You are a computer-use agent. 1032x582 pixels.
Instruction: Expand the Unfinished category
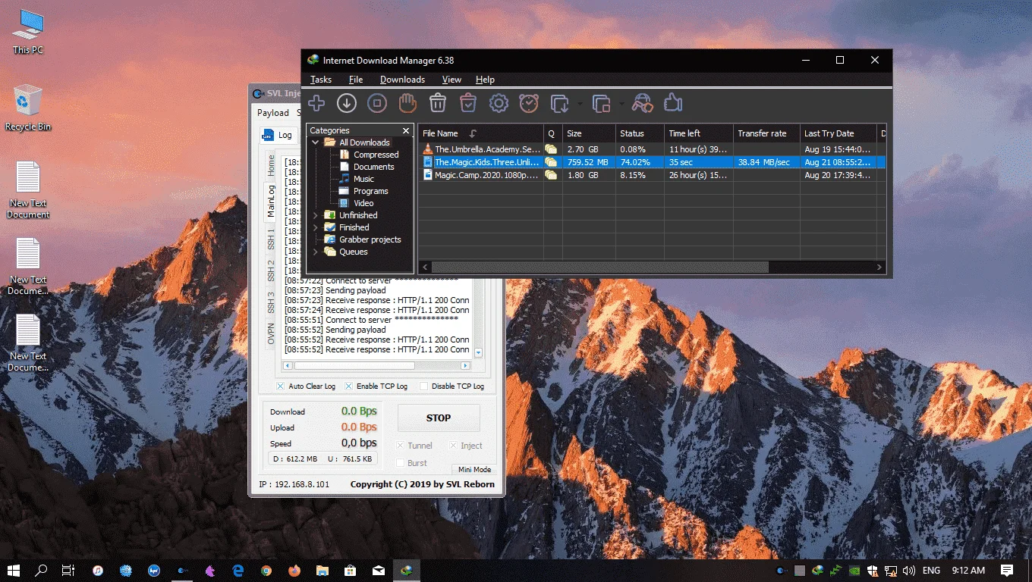(x=316, y=215)
